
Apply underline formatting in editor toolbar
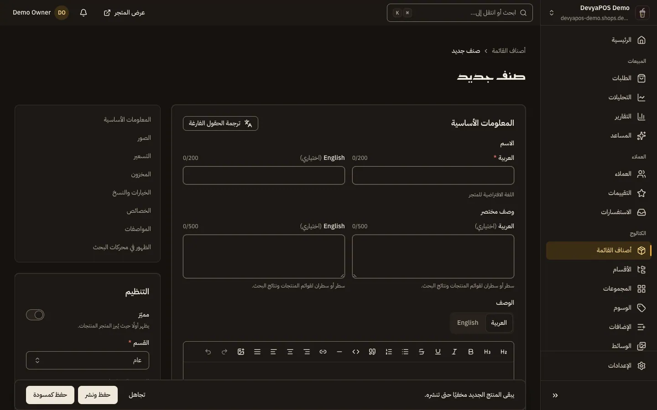[438, 352]
